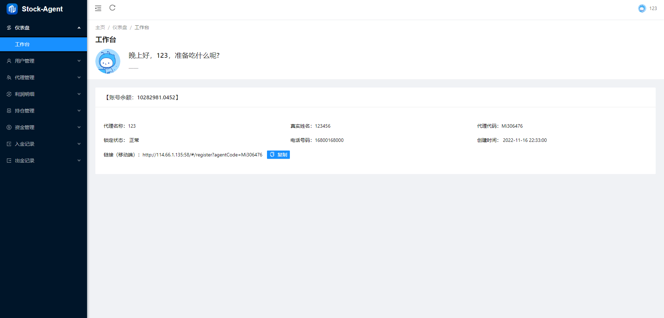Go to 主页 in the breadcrumb

click(x=100, y=27)
